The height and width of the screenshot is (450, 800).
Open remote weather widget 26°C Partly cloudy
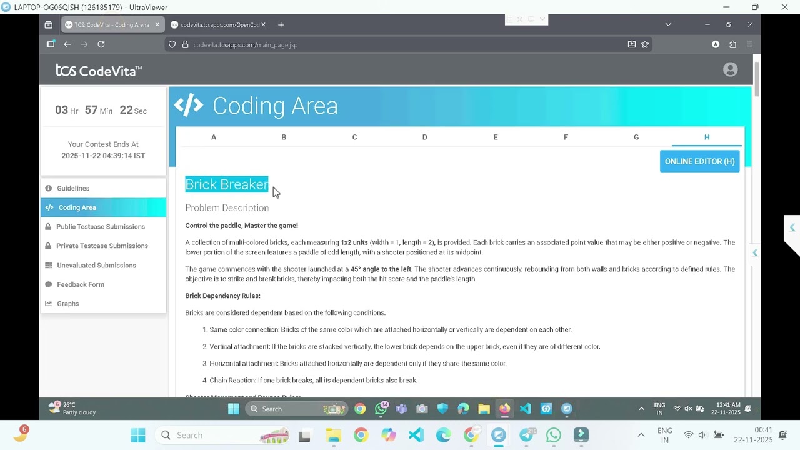pos(74,409)
